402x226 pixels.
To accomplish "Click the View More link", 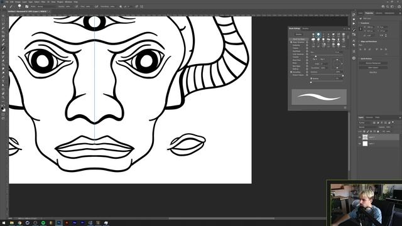I will click(373, 72).
